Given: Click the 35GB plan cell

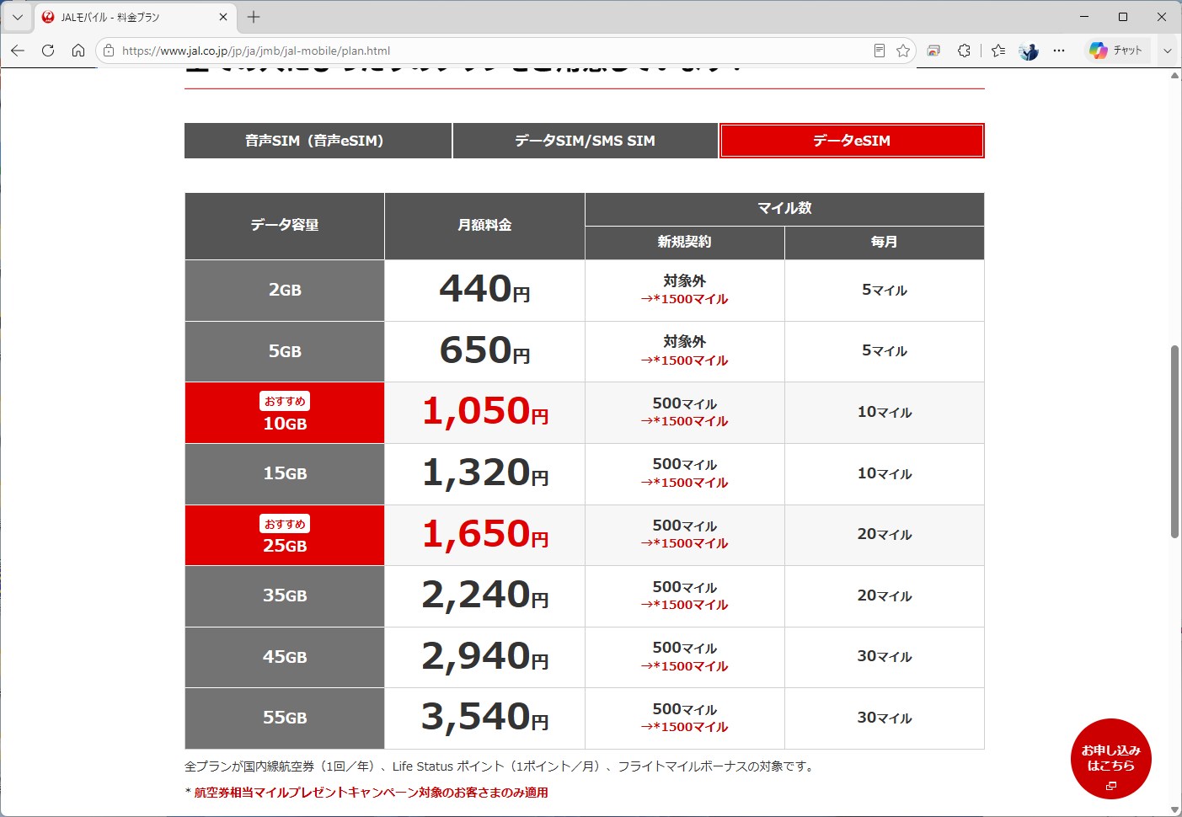Looking at the screenshot, I should [285, 596].
